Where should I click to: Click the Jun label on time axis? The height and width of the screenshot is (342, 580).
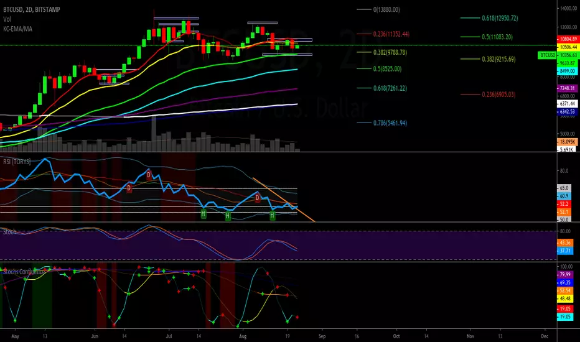(95, 336)
